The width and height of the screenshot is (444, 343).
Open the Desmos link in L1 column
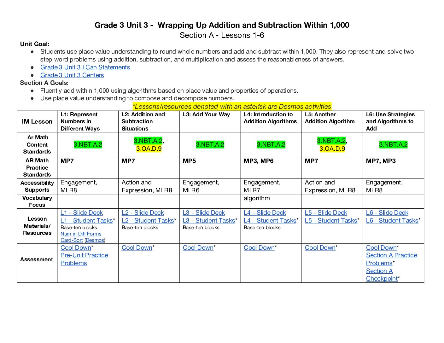coord(95,240)
